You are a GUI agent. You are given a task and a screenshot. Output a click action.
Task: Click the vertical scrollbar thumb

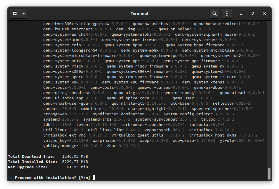(269, 173)
